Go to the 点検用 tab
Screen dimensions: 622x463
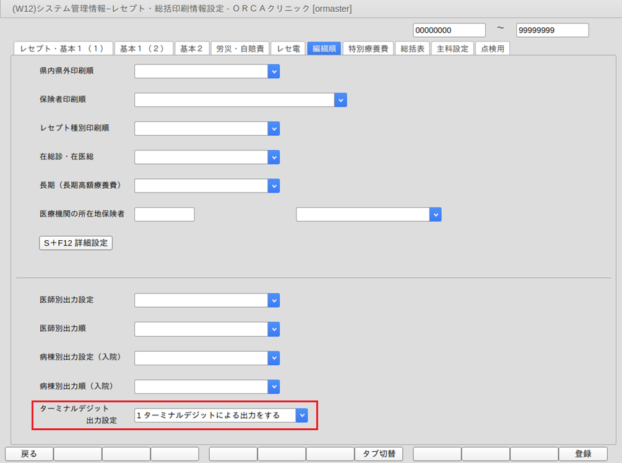pos(493,49)
